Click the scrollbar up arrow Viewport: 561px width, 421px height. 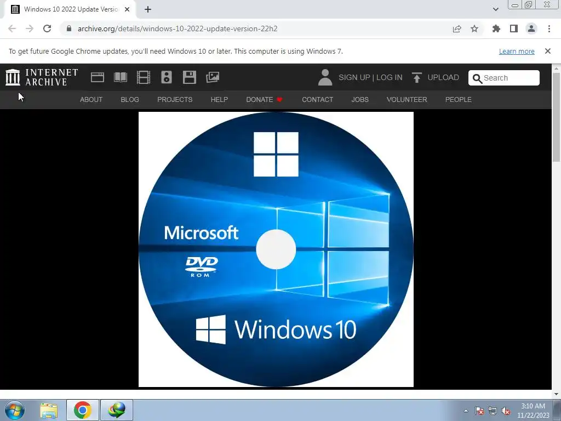tap(557, 68)
